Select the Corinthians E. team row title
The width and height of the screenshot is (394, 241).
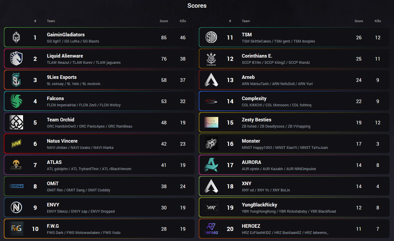click(257, 56)
